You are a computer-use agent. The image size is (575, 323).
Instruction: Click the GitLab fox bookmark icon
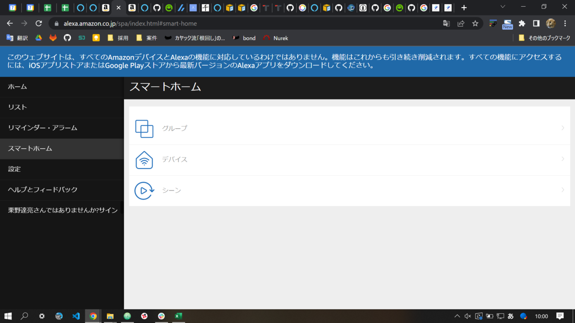(53, 38)
